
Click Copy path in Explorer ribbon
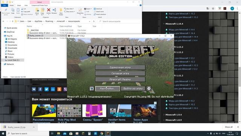26,12
